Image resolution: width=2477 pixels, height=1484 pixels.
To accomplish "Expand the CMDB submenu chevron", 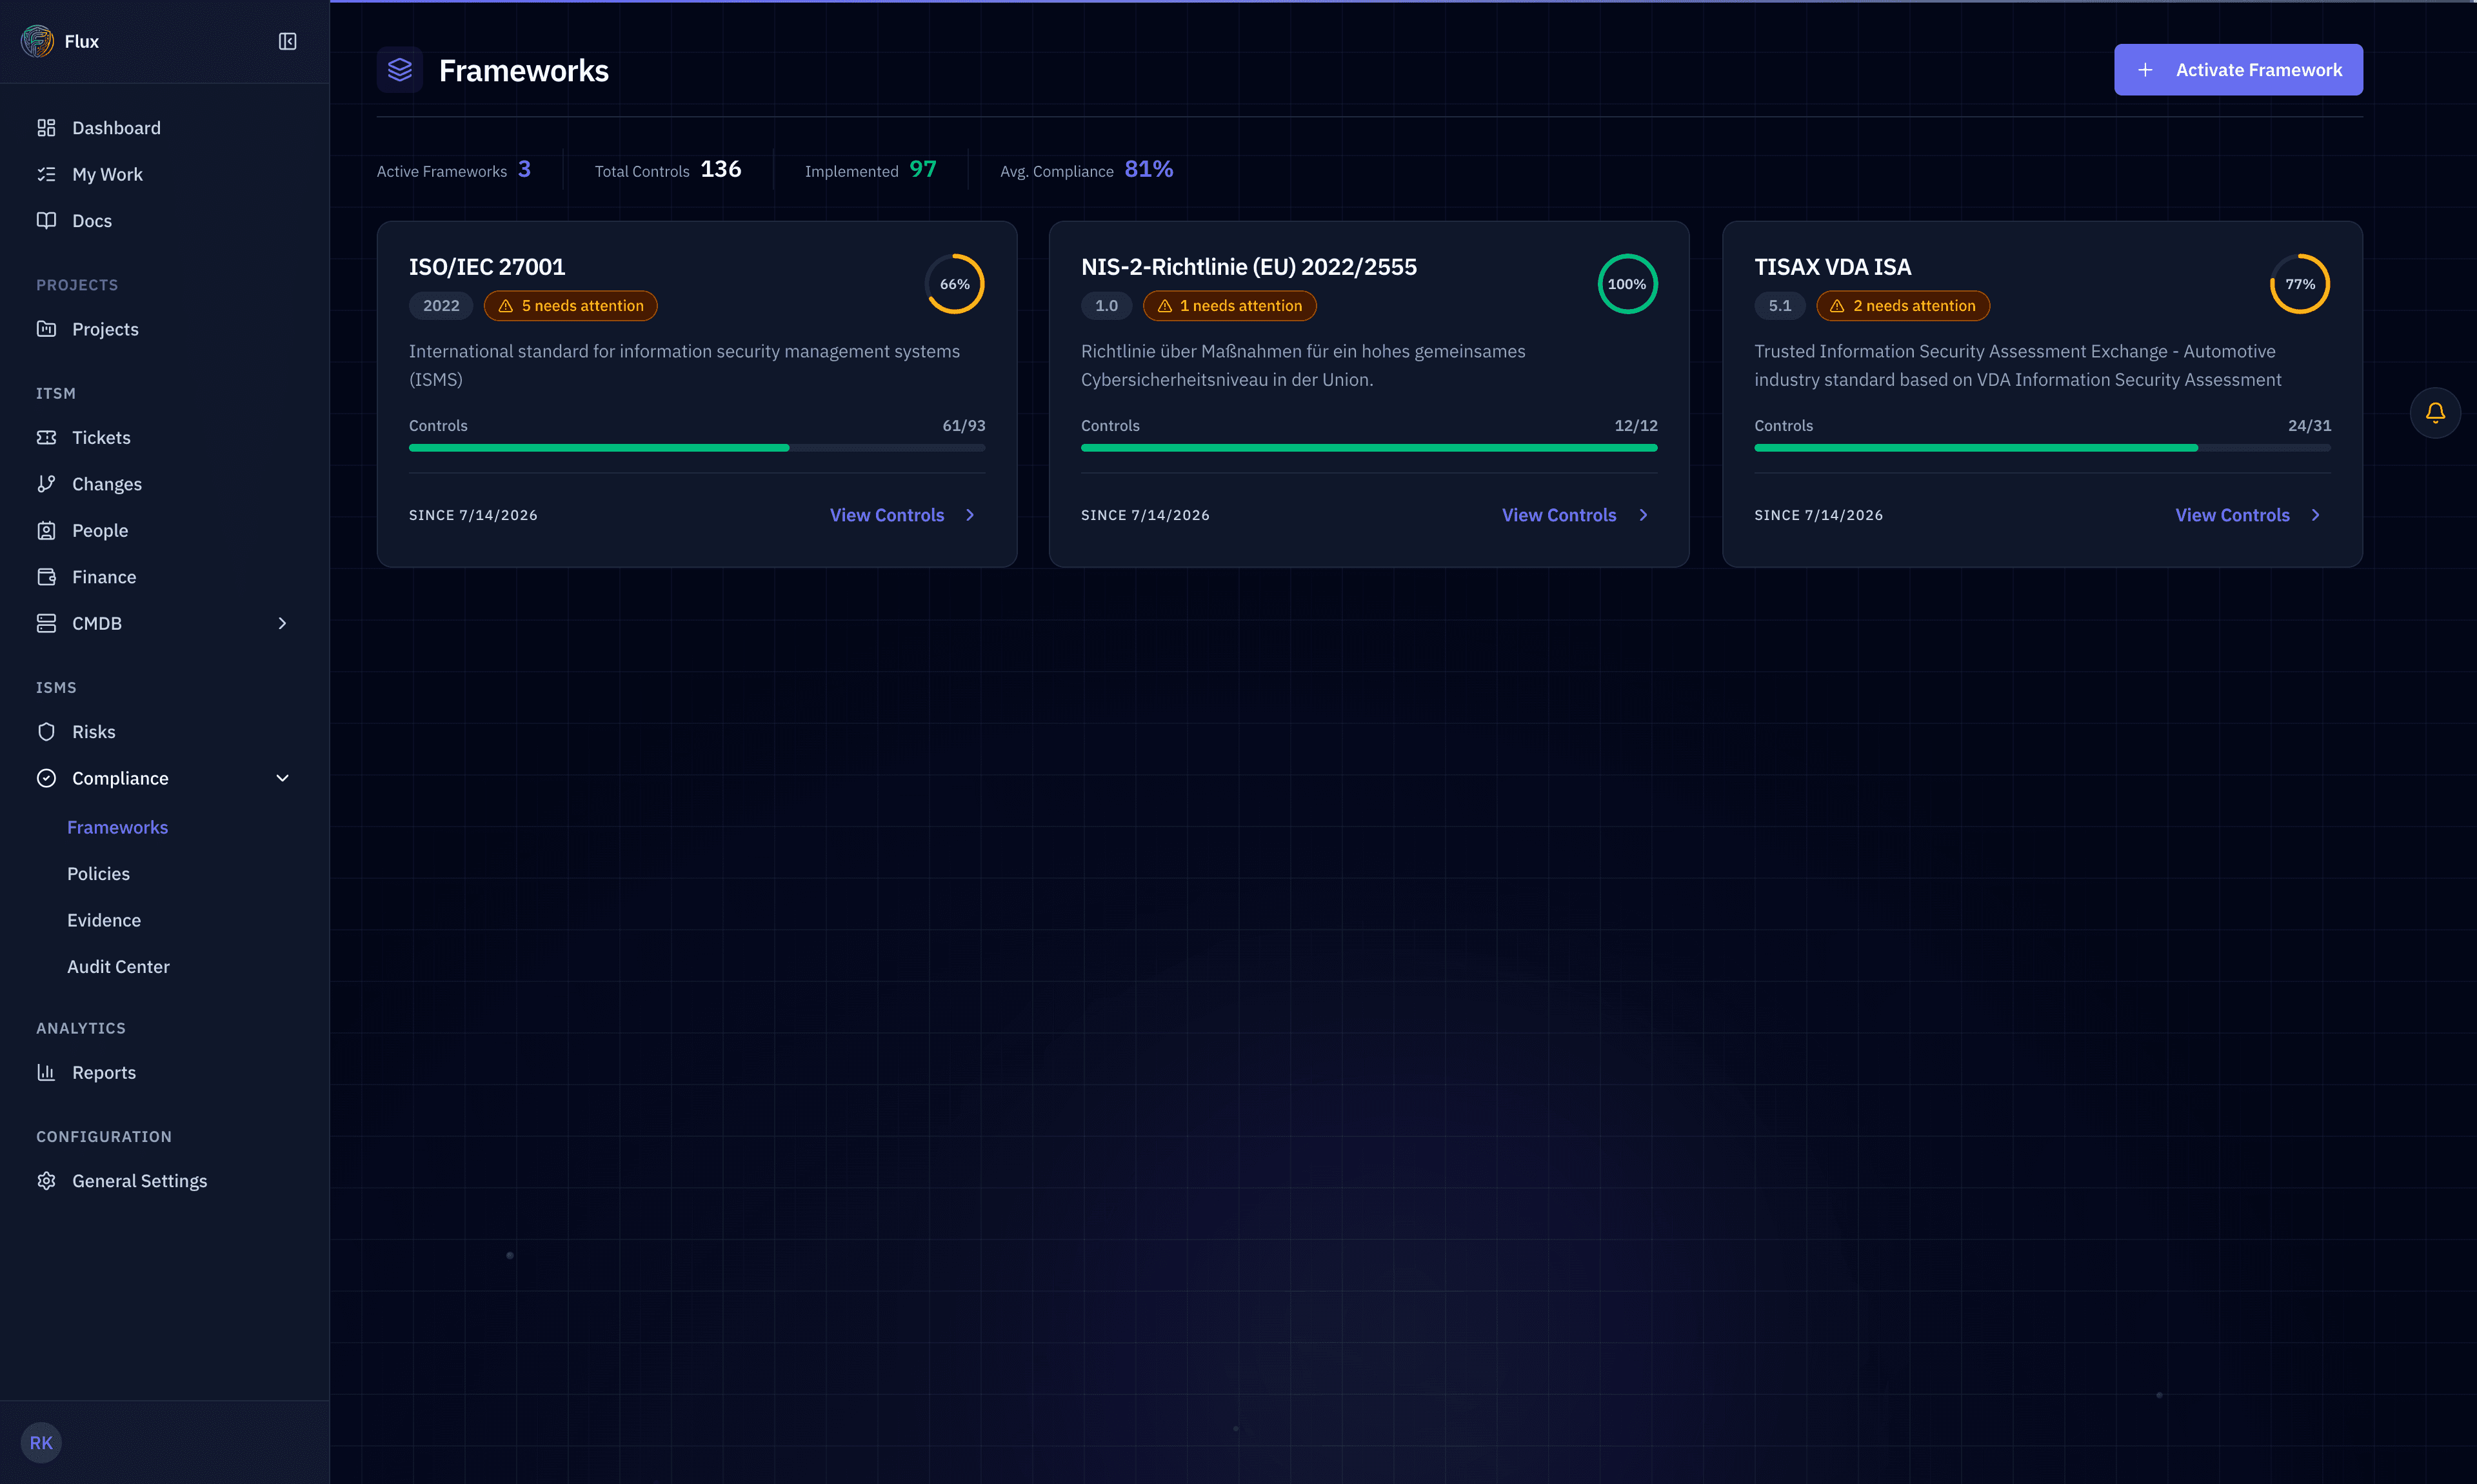I will pyautogui.click(x=282, y=623).
